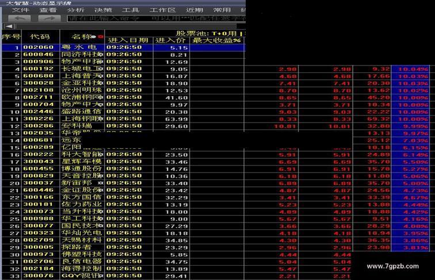435x280 pixels.
Task: Click the back arrow toolbar button
Action: click(x=20, y=18)
